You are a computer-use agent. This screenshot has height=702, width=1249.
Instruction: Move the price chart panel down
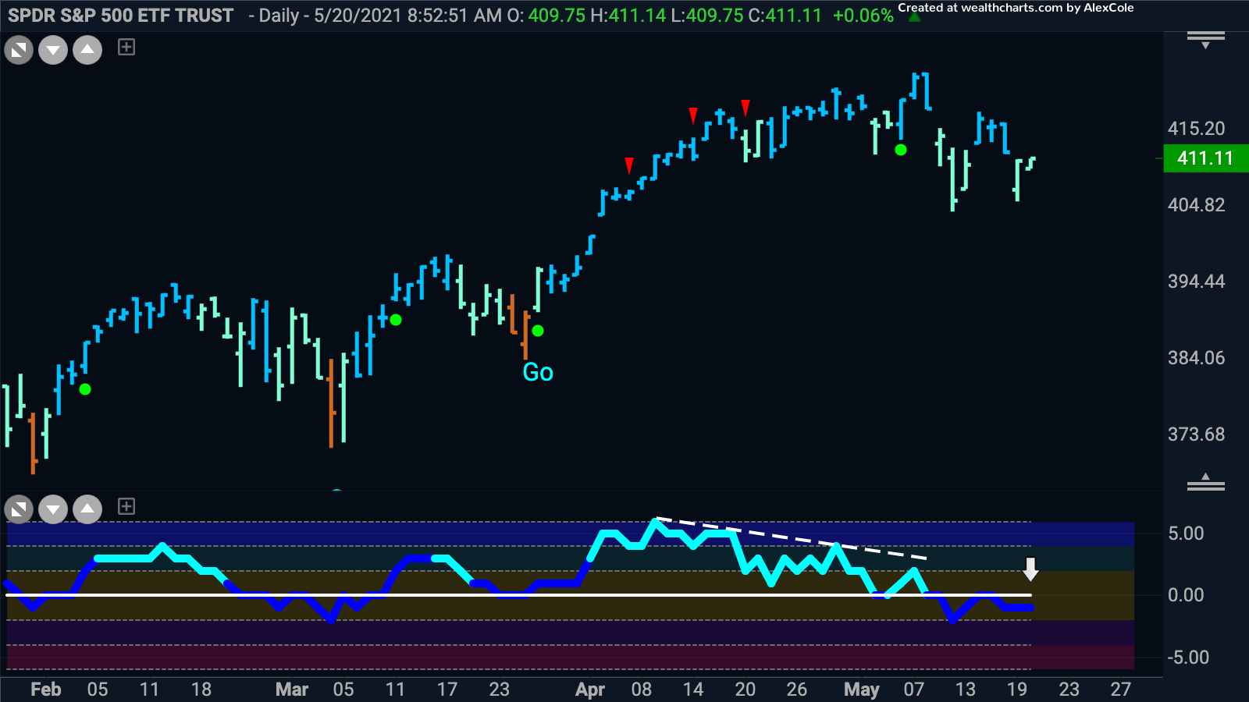tap(53, 51)
